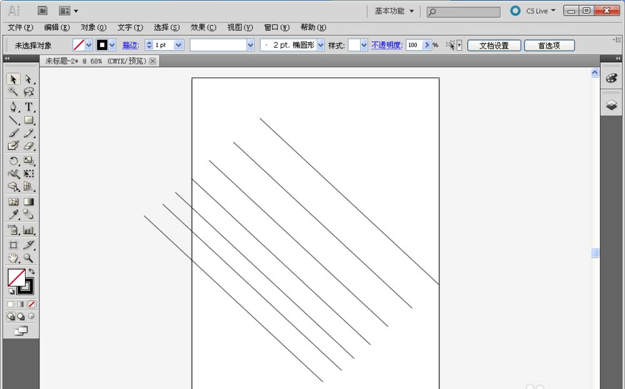Change the screen mode button
Viewport: 625px width, 389px height.
21,331
